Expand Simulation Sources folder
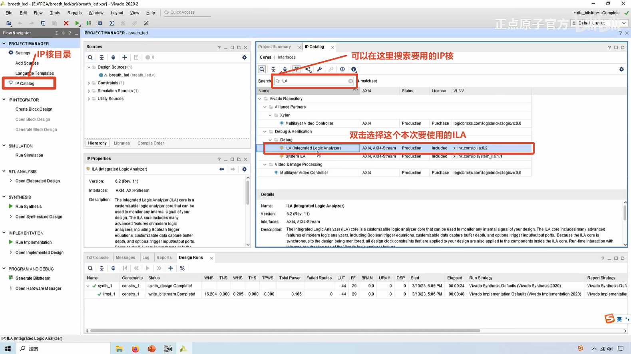 click(x=89, y=91)
